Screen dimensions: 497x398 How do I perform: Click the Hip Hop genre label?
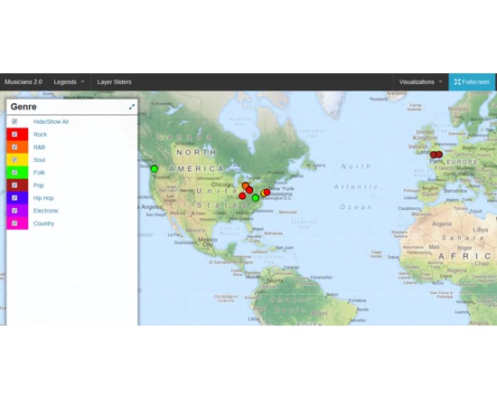tap(43, 198)
